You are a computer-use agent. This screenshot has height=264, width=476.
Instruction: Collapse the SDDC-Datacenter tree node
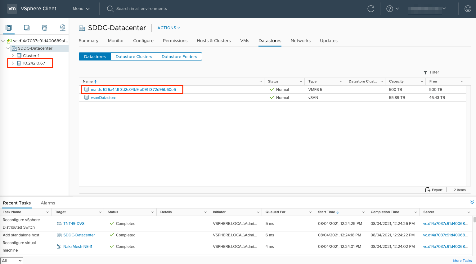8,48
